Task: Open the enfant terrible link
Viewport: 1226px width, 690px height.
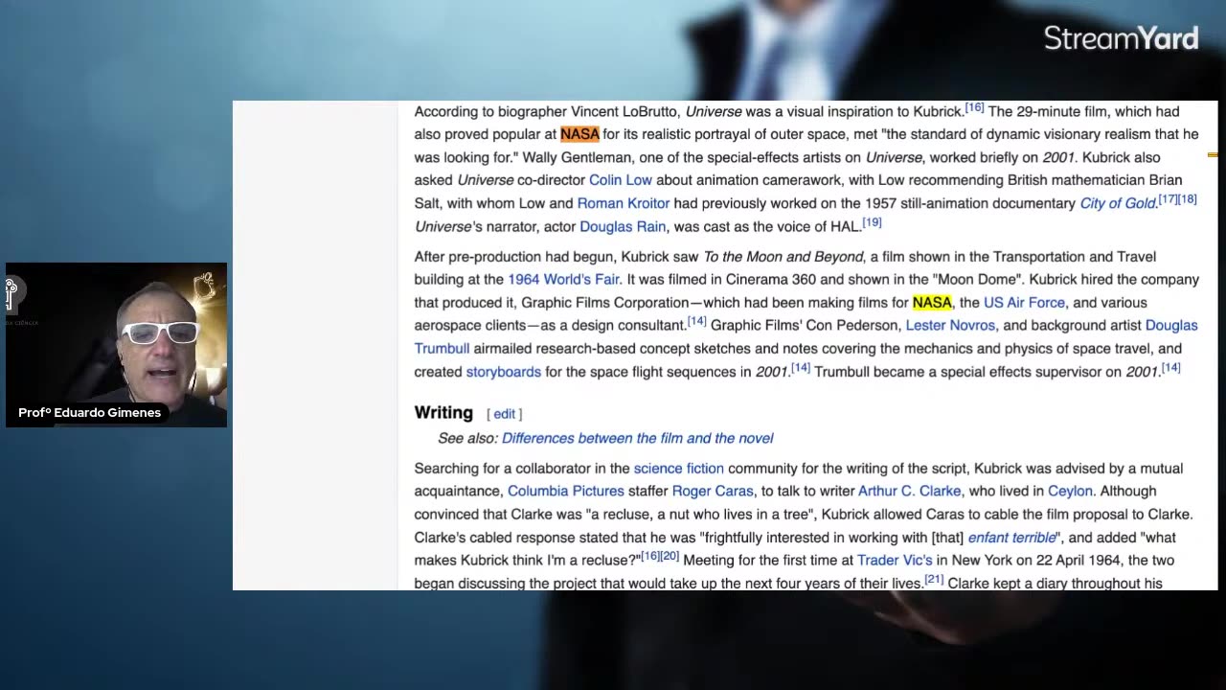Action: (1011, 538)
